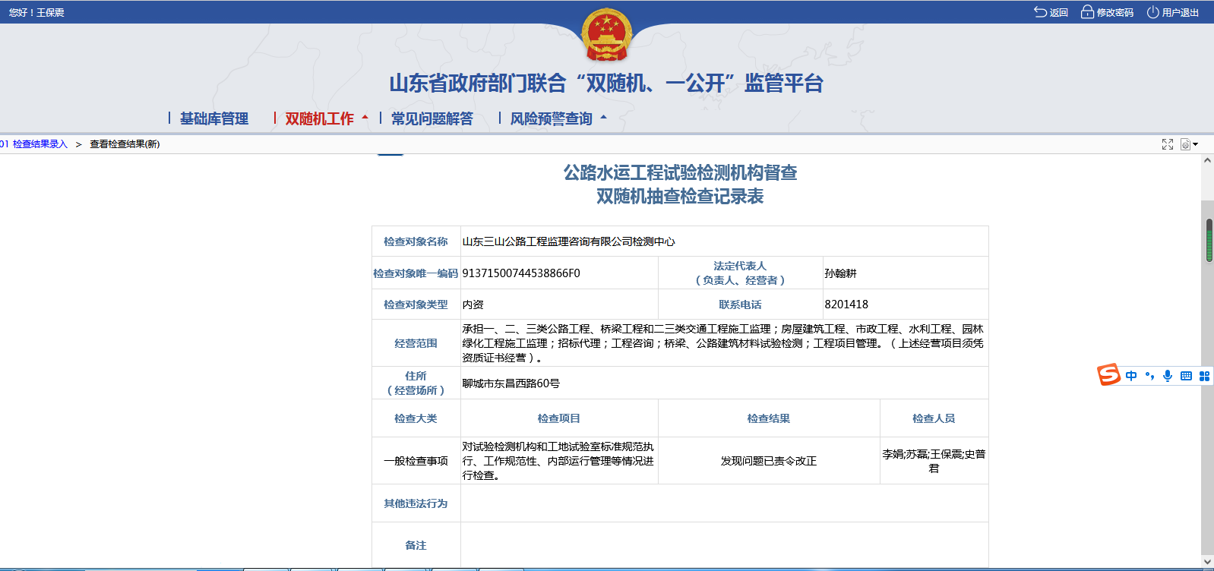Toggle the Sogou punctuation mode button
Image resolution: width=1214 pixels, height=571 pixels.
(x=1149, y=376)
